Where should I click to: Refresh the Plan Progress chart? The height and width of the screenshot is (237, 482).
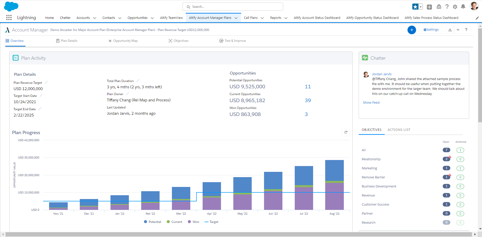346,132
